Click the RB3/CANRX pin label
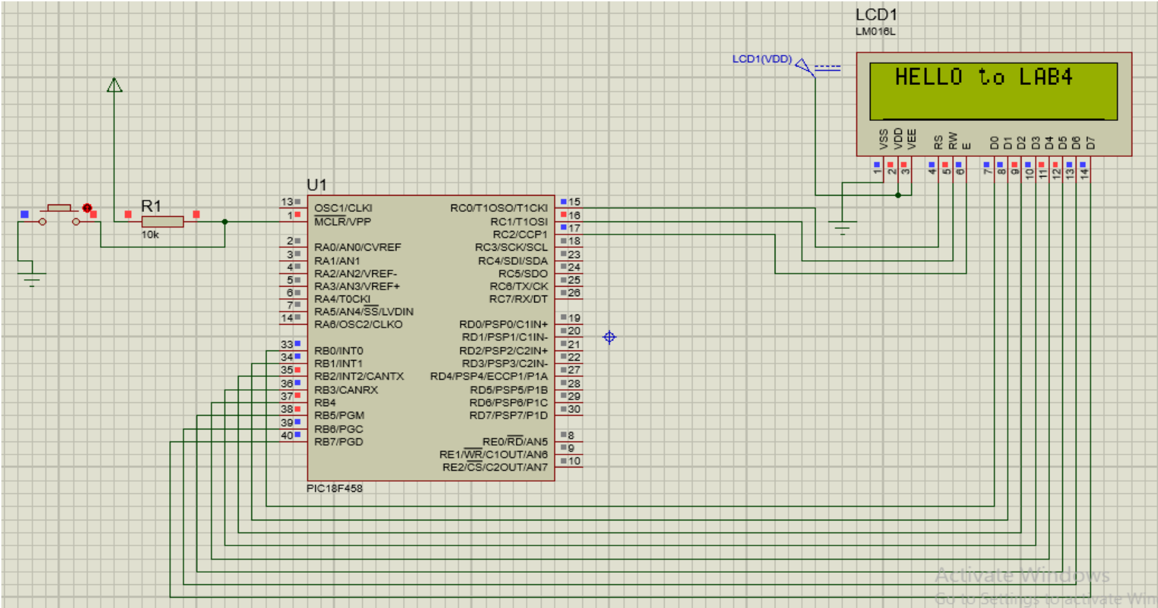Viewport: 1158px width, 608px height. 346,390
